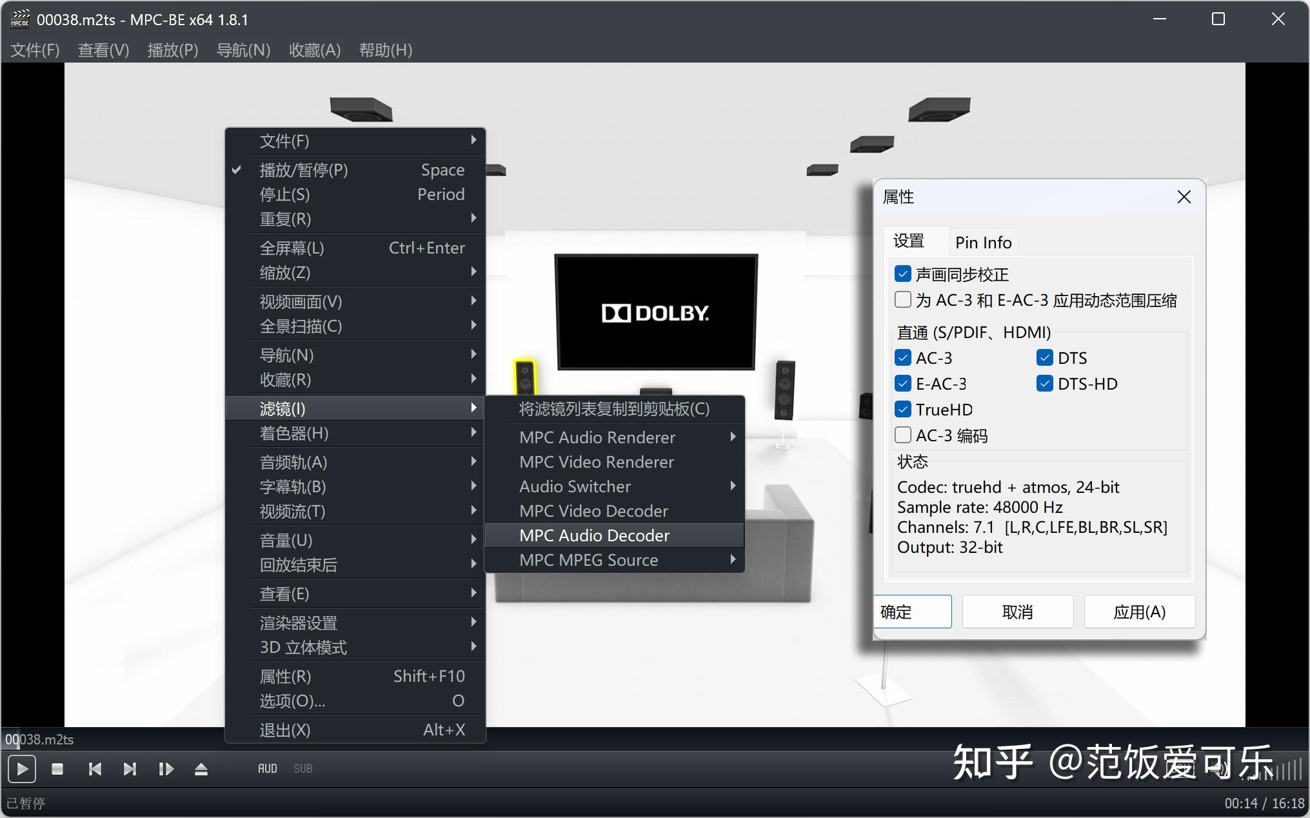Select 将滤镜列表复制到剪贴板(C) menu entry

coord(613,409)
